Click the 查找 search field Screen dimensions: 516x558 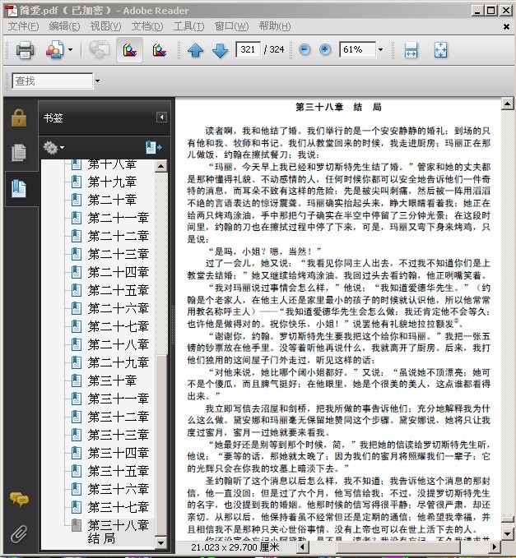53,81
